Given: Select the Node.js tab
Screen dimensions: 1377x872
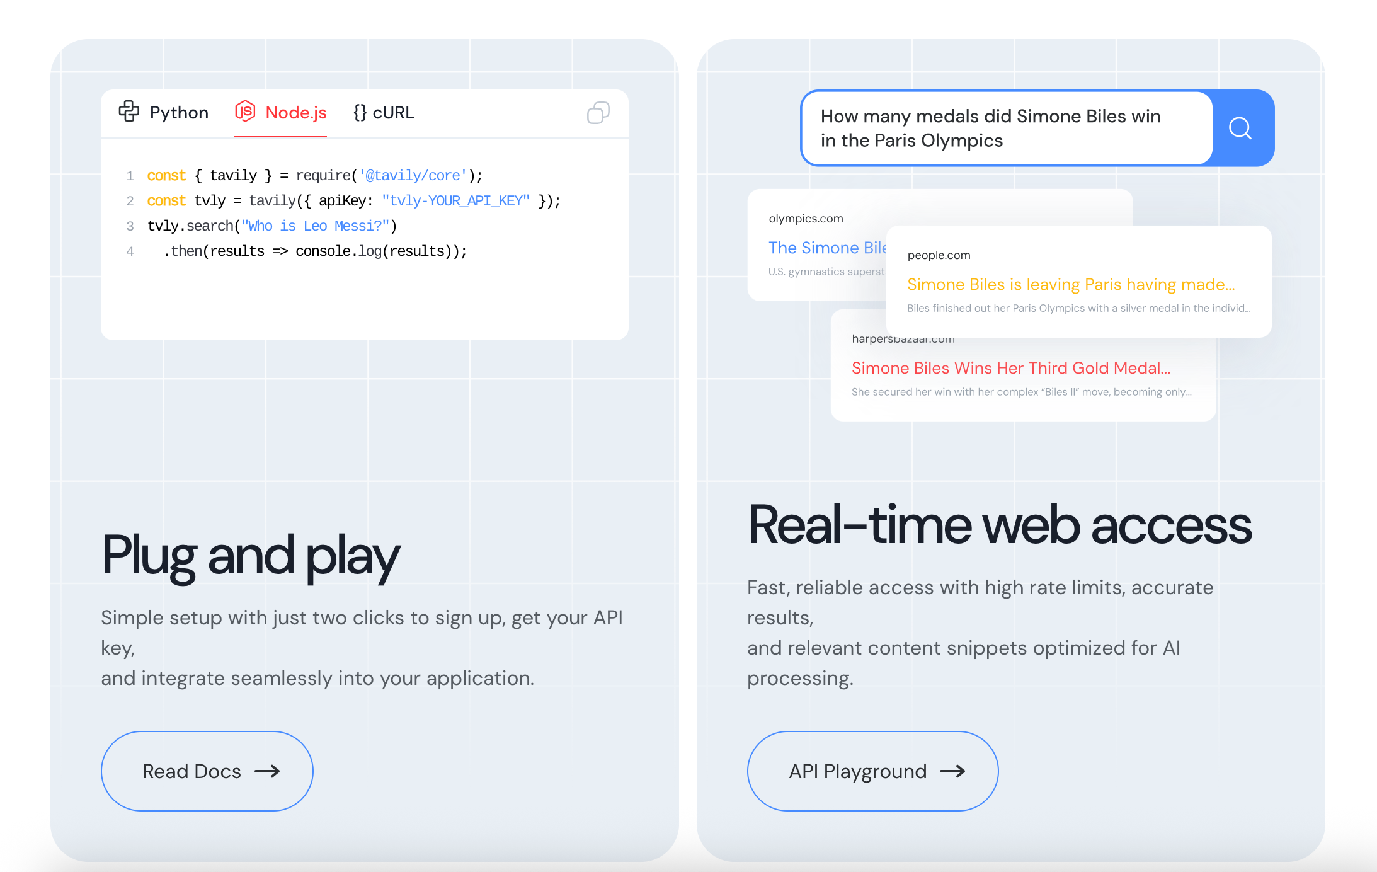Looking at the screenshot, I should coord(295,112).
